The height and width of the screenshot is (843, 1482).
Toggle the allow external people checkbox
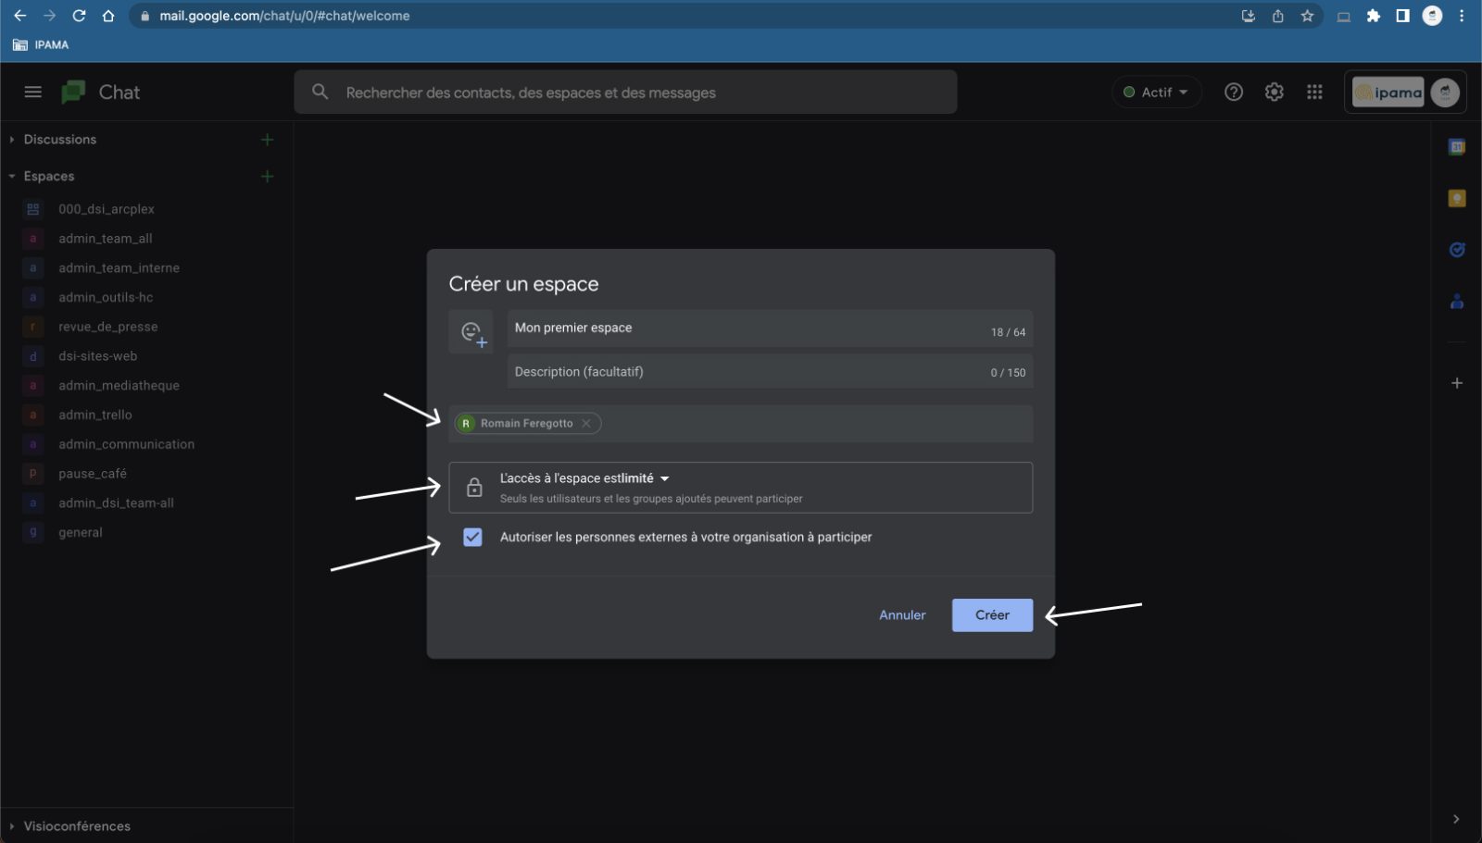tap(472, 537)
